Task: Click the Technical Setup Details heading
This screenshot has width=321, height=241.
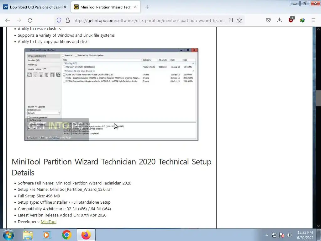Action: (111, 167)
